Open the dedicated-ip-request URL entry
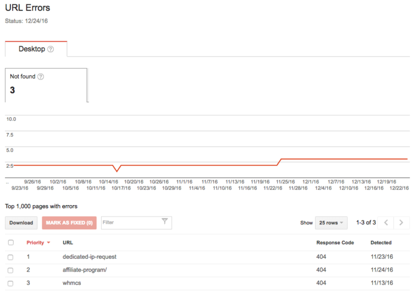This screenshot has width=418, height=293. tap(90, 257)
